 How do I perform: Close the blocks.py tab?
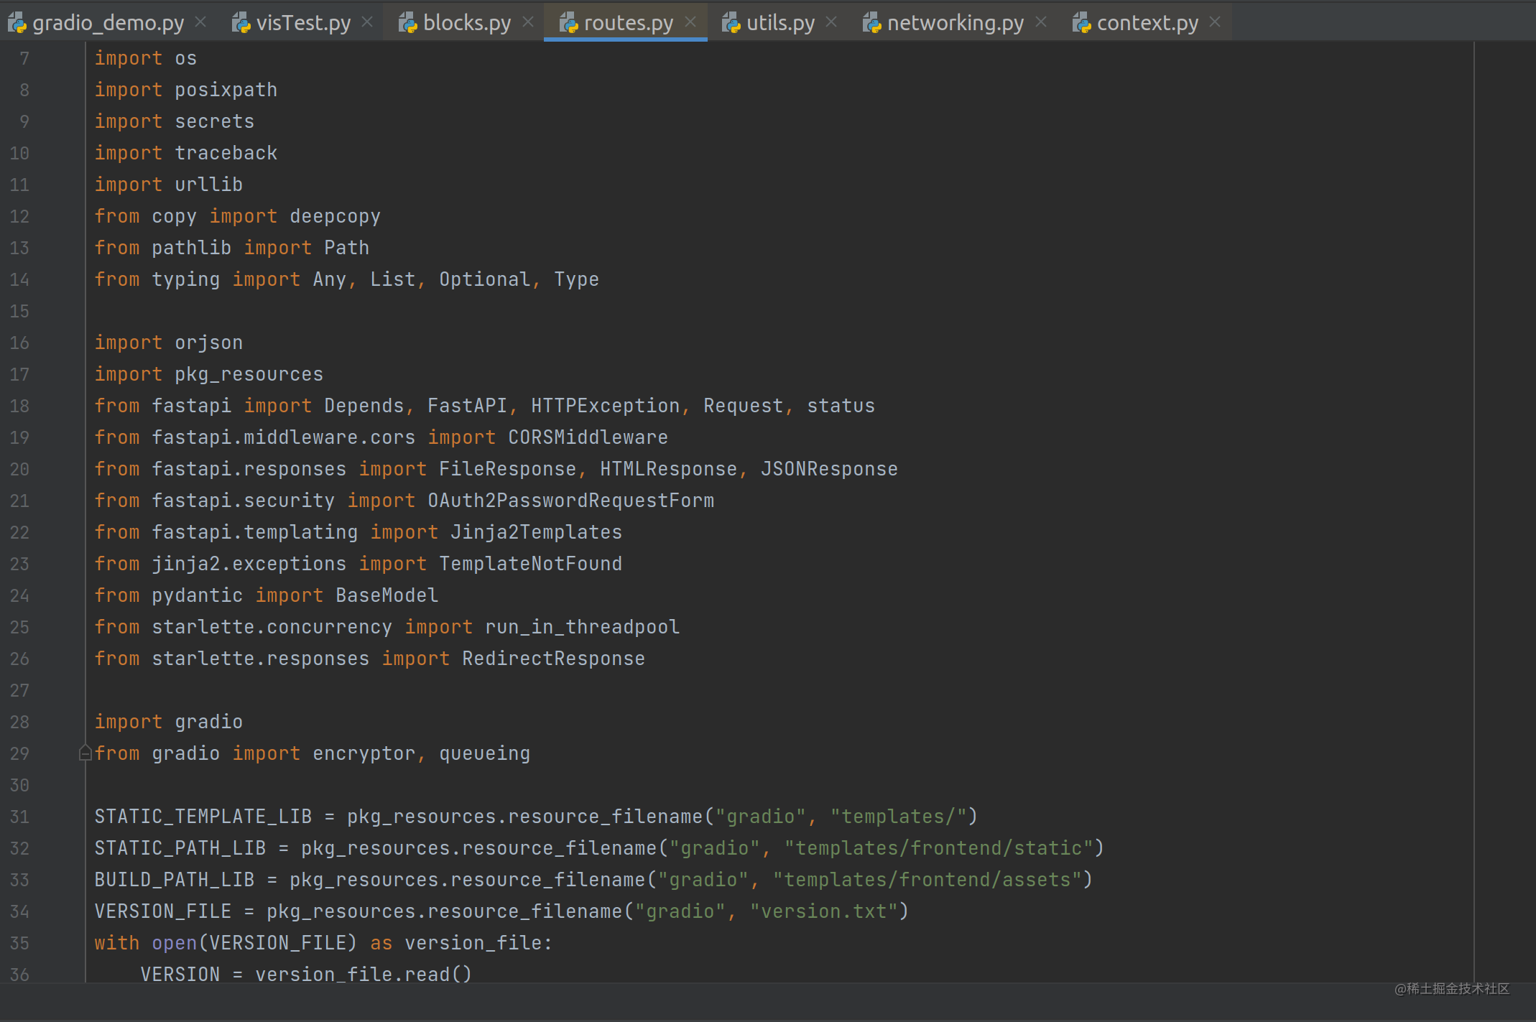tap(528, 22)
